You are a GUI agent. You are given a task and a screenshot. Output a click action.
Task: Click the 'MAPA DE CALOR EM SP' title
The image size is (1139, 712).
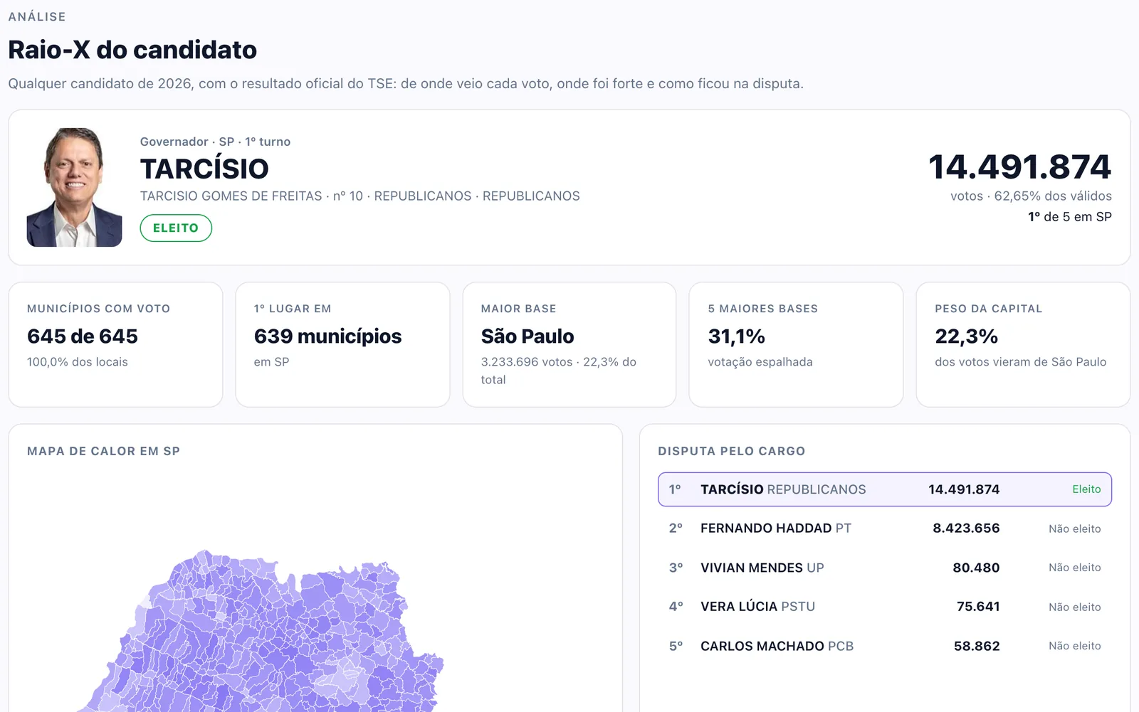pos(103,451)
